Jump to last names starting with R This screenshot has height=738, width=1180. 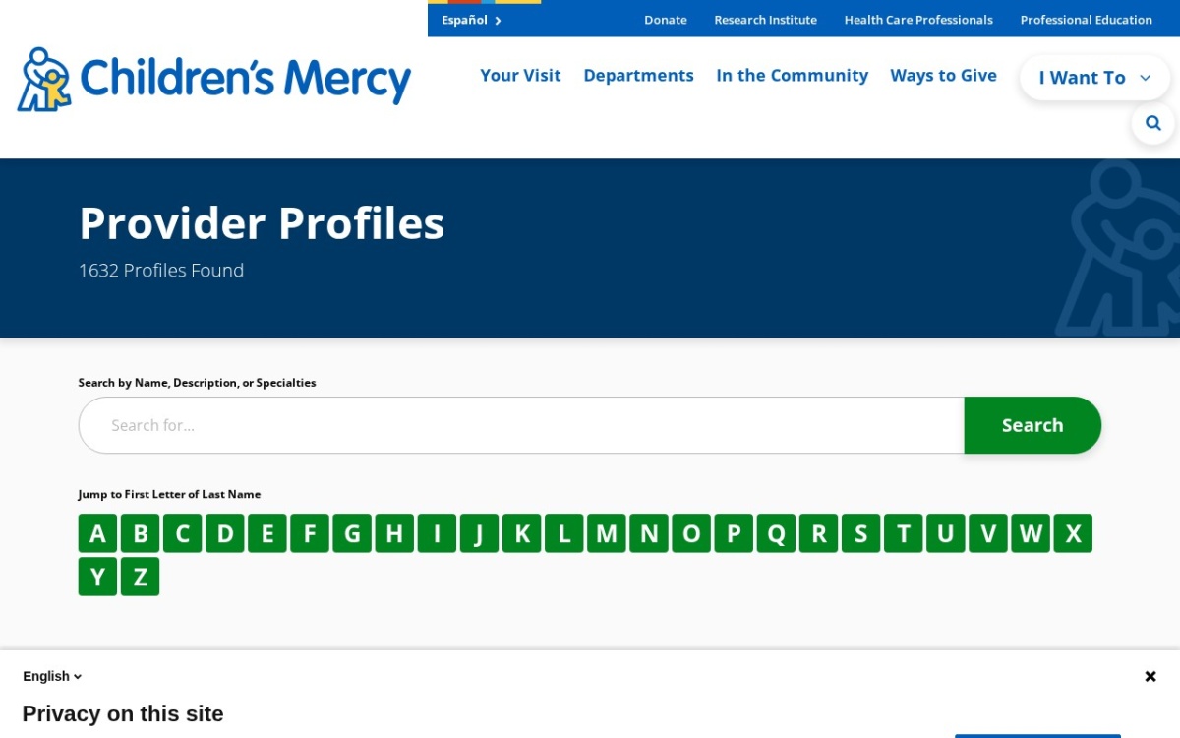(818, 533)
